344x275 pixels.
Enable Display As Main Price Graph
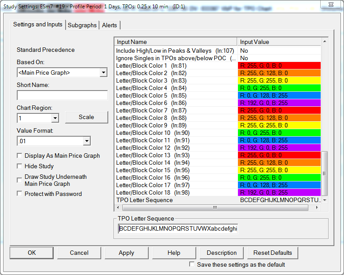(x=19, y=156)
